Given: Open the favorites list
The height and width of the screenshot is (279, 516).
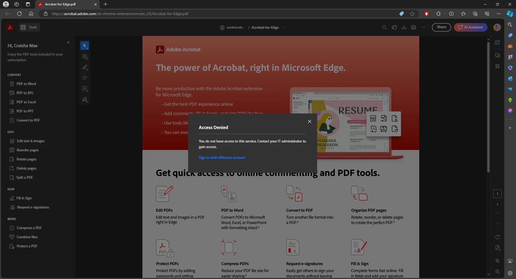Looking at the screenshot, I should 463,14.
